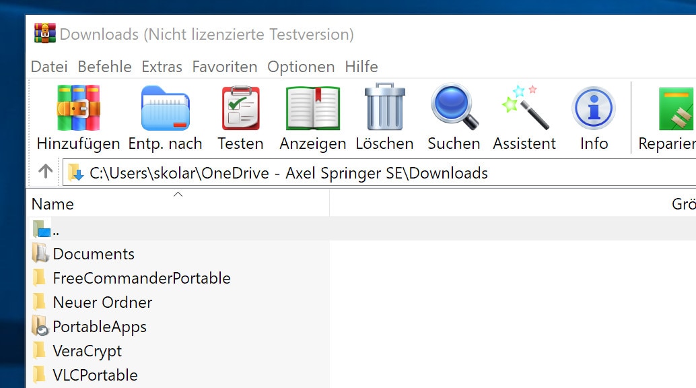Launch the Assistent wizard icon

tap(524, 108)
